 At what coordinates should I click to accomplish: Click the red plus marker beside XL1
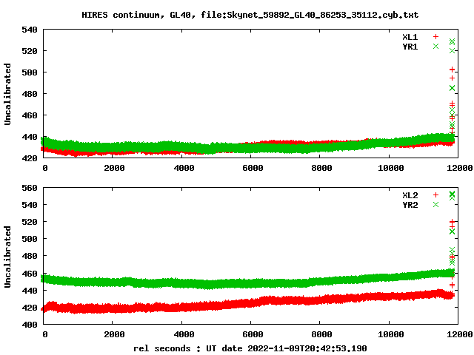pos(435,36)
